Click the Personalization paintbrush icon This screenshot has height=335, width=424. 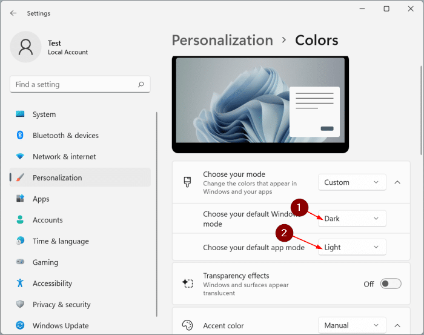coord(20,177)
